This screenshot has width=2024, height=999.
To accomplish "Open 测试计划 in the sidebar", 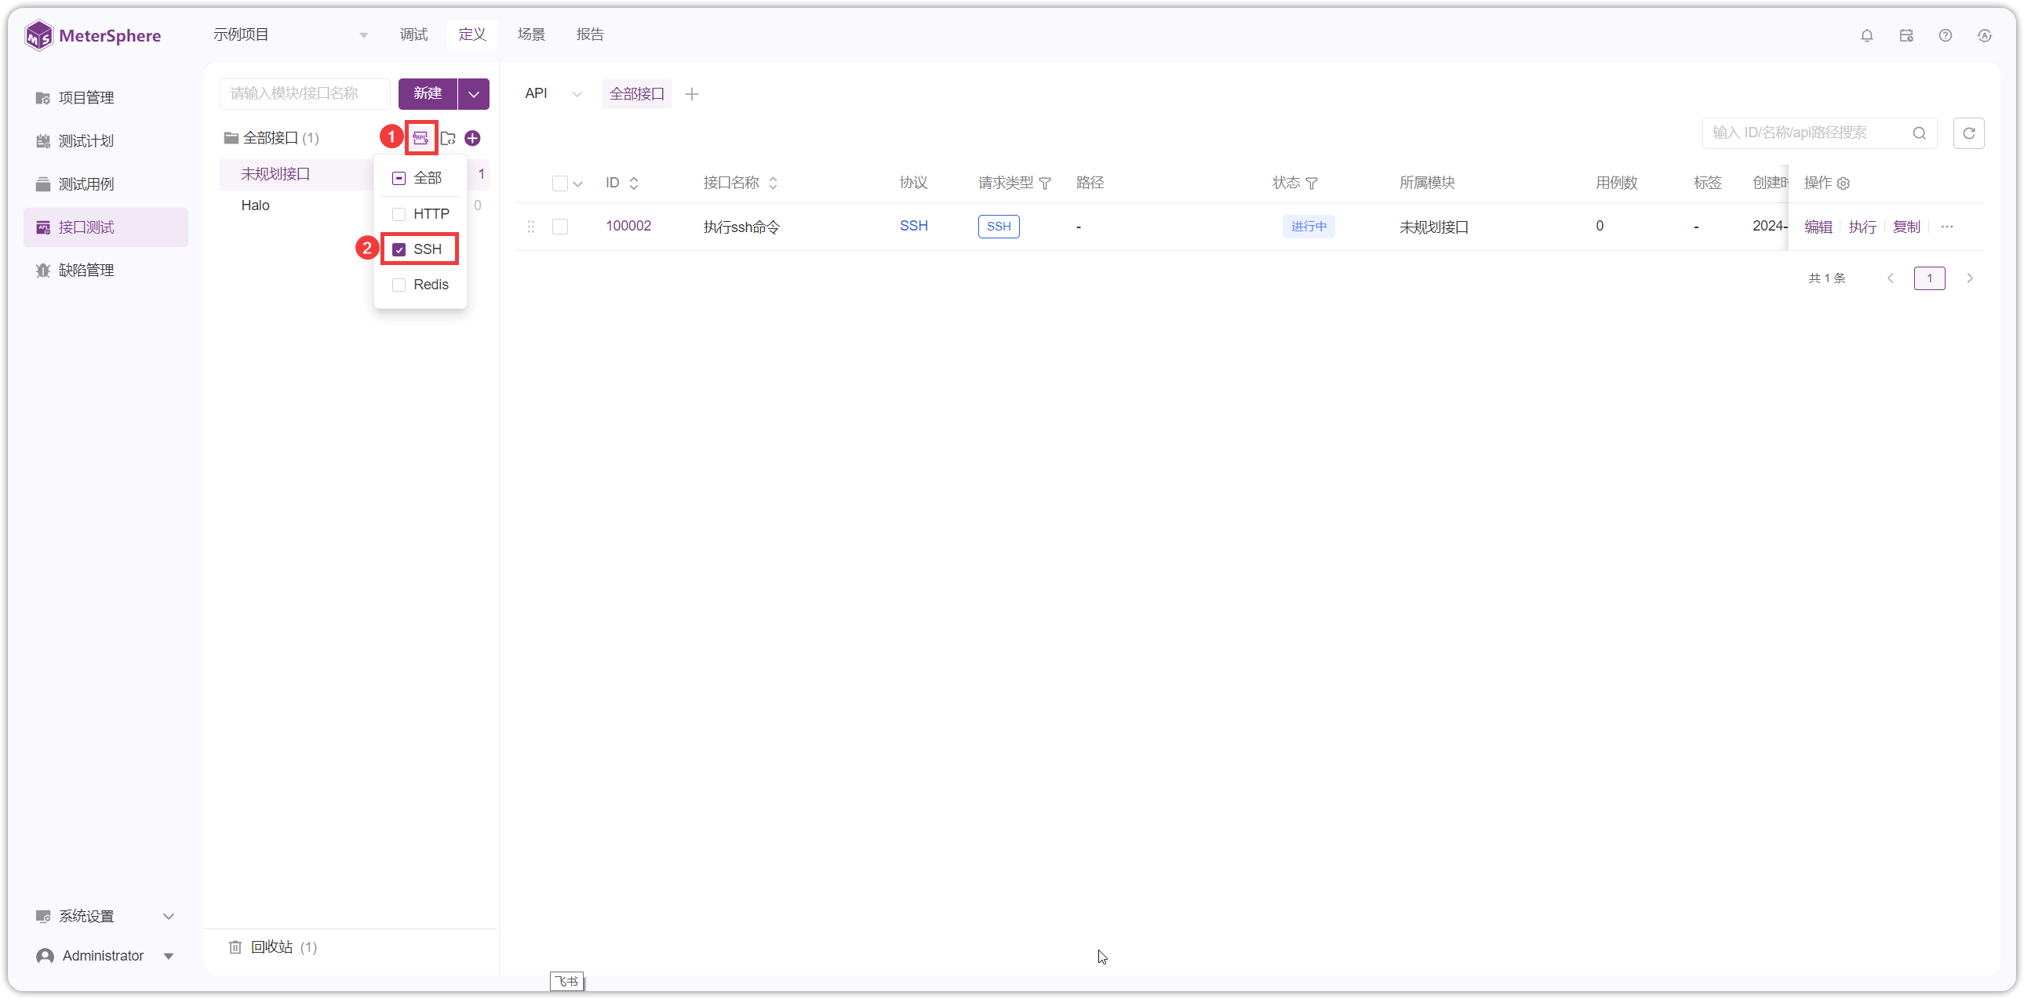I will tap(106, 141).
